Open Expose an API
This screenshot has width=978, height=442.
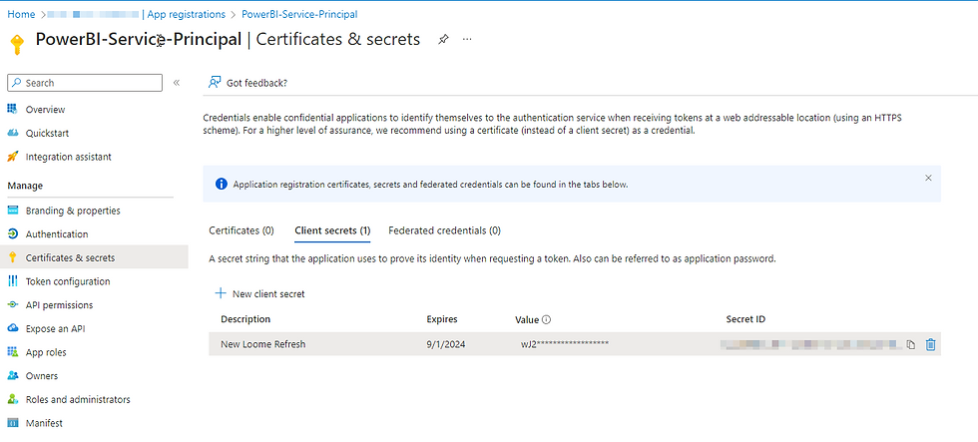click(56, 329)
